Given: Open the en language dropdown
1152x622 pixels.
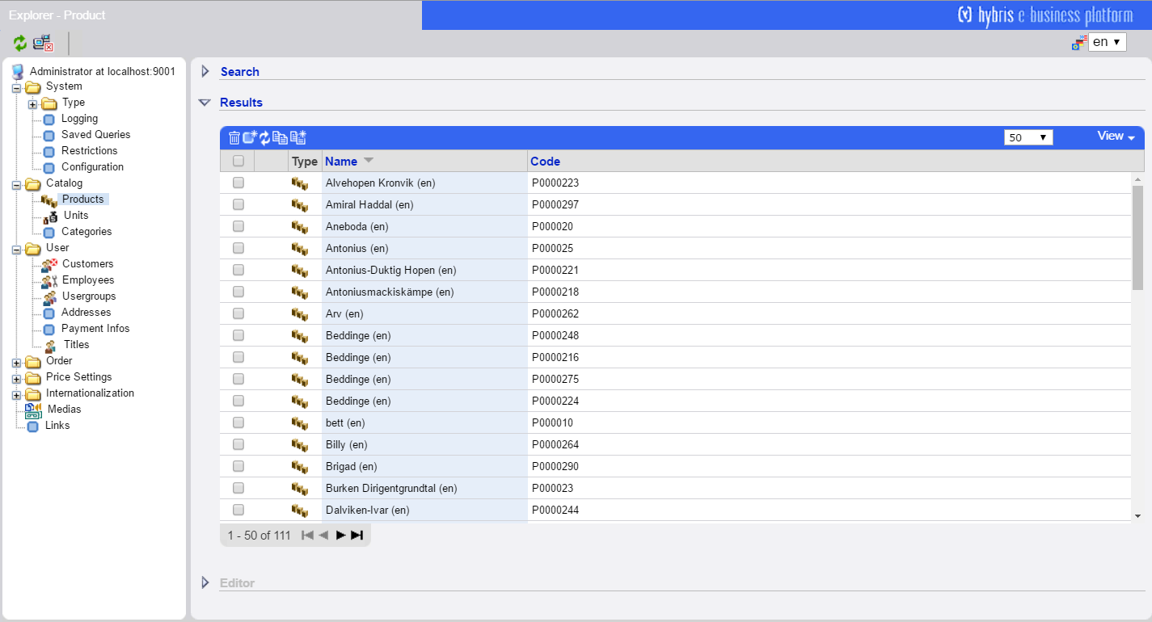Looking at the screenshot, I should [1107, 42].
